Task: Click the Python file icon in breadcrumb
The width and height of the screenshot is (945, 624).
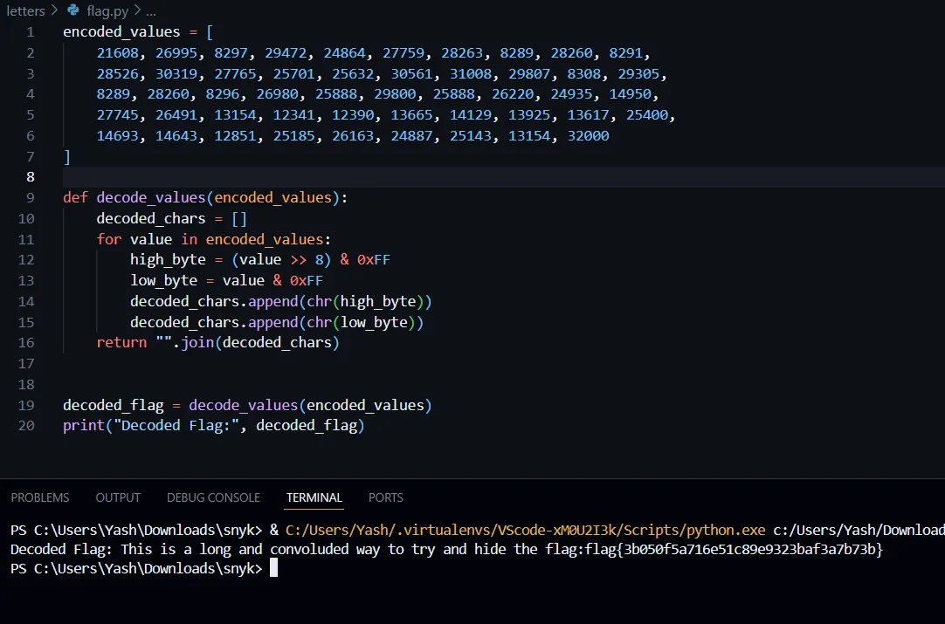Action: click(72, 11)
